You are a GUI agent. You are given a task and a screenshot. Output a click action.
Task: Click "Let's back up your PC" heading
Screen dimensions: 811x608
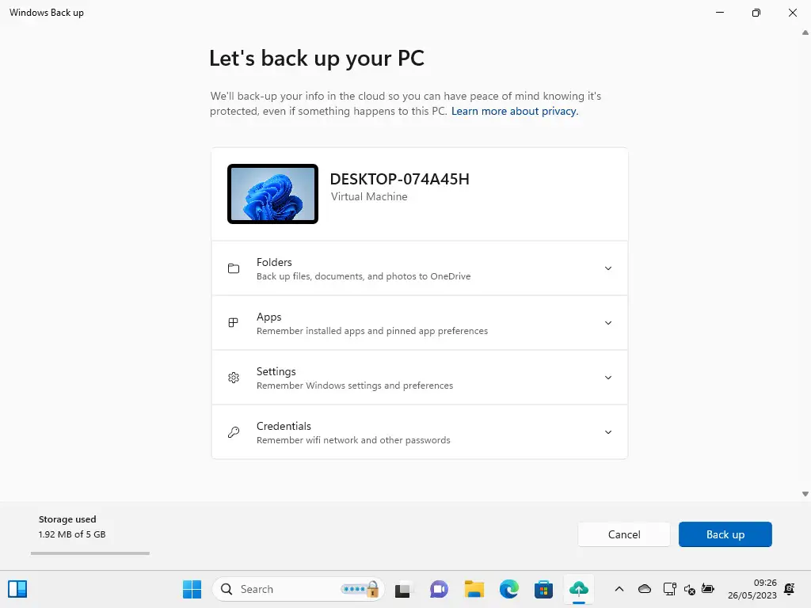pyautogui.click(x=317, y=59)
